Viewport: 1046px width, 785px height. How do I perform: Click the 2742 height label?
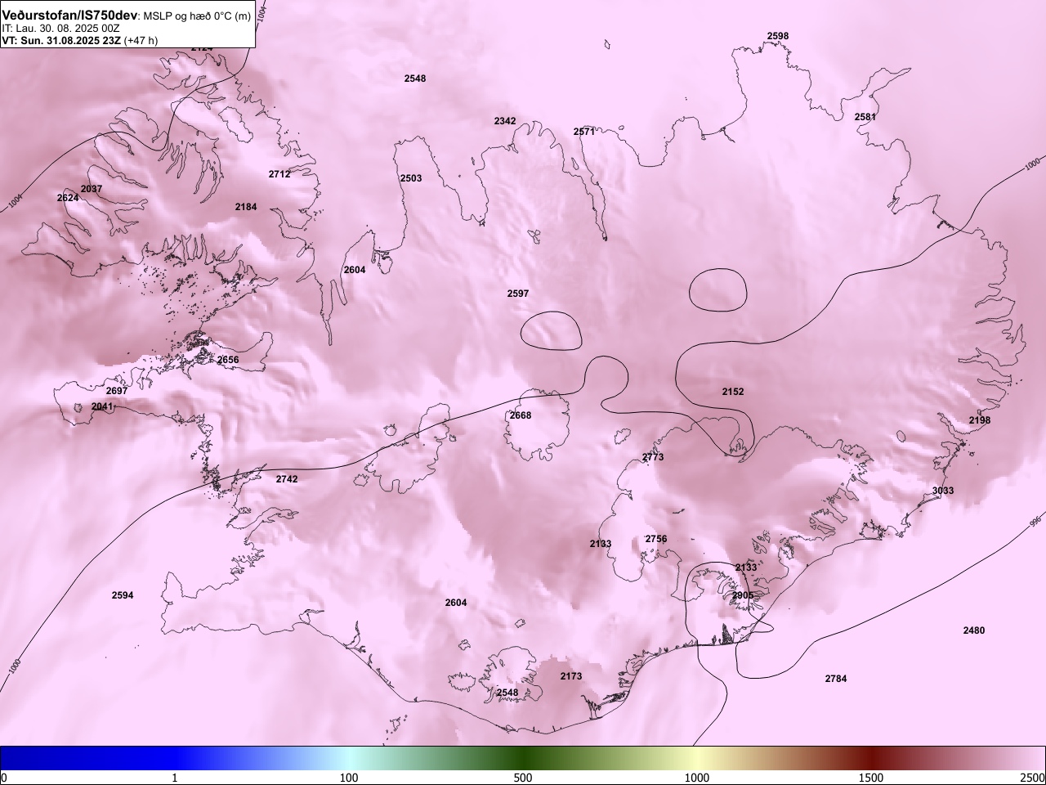point(287,479)
